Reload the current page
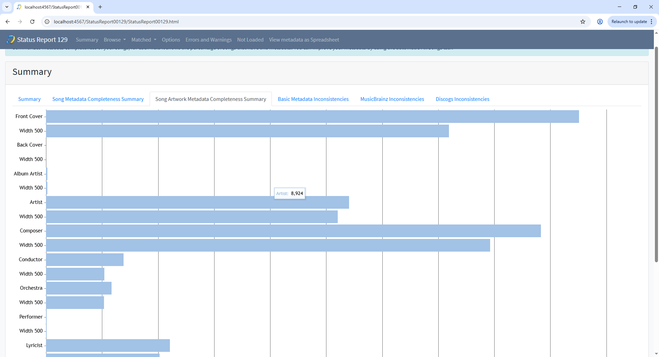Viewport: 659px width, 357px height. pos(32,22)
